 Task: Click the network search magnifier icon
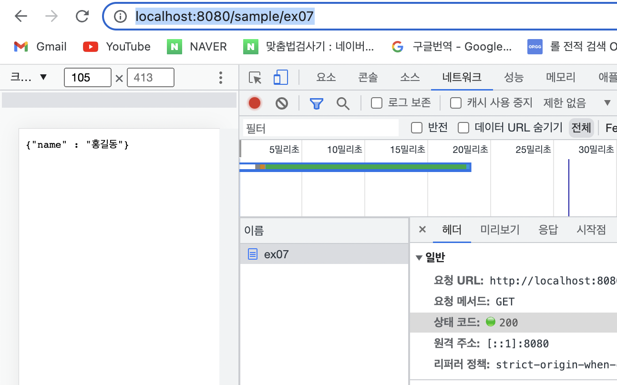point(343,102)
